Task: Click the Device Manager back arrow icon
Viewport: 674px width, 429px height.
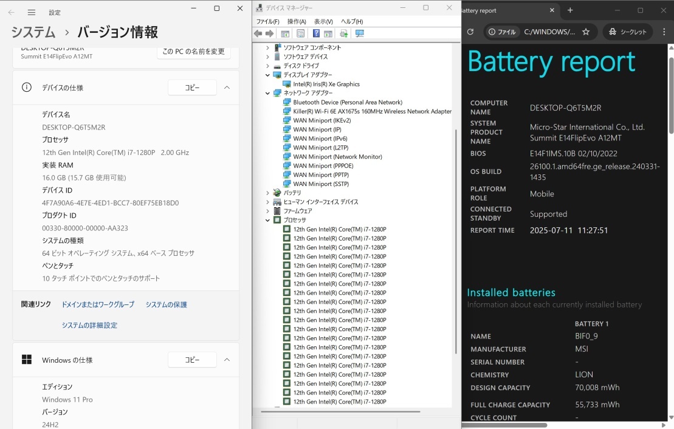Action: pos(258,33)
